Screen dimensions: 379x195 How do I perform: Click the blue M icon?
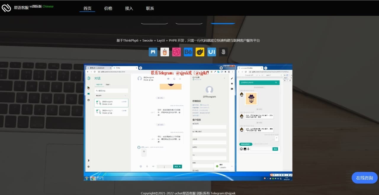[153, 52]
